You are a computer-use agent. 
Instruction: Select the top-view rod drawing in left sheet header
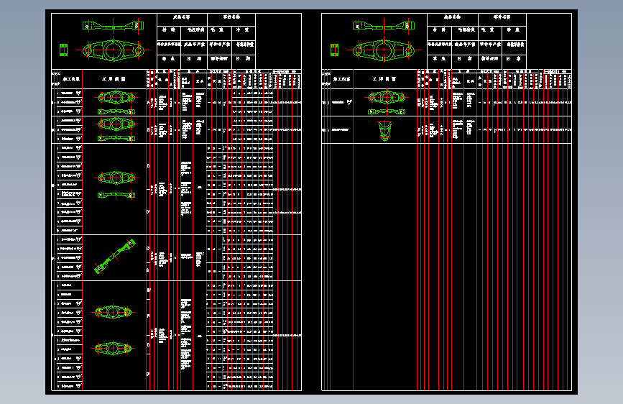pyautogui.click(x=114, y=50)
